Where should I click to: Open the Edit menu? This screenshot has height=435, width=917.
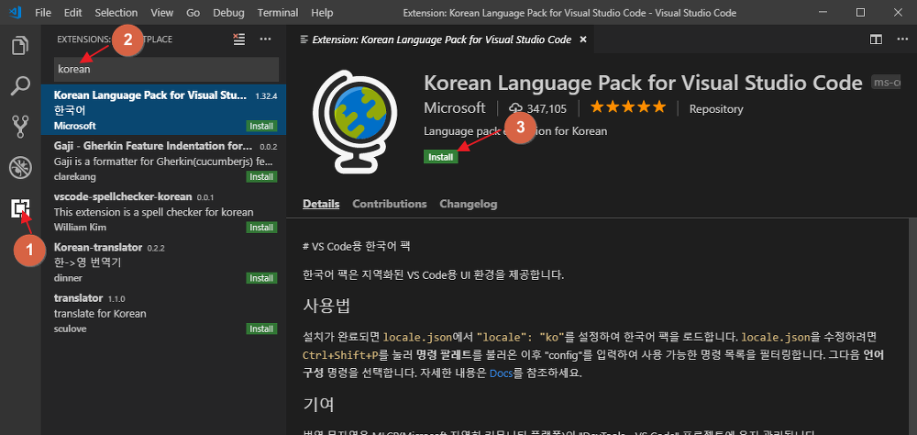[73, 12]
